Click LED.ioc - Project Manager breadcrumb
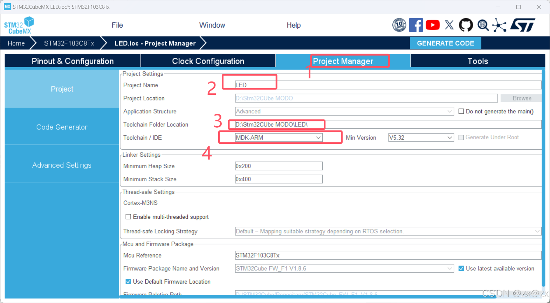This screenshot has width=550, height=303. [155, 43]
